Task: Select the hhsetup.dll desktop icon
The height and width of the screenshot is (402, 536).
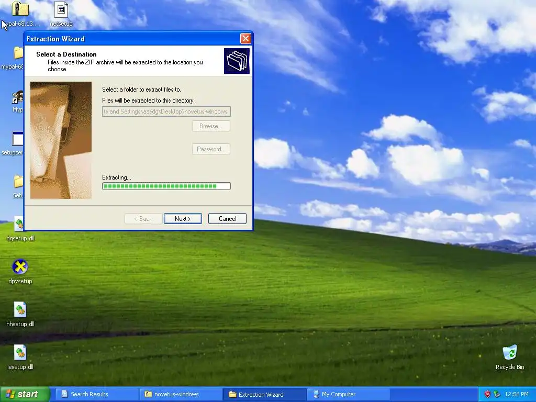Action: pos(20,315)
